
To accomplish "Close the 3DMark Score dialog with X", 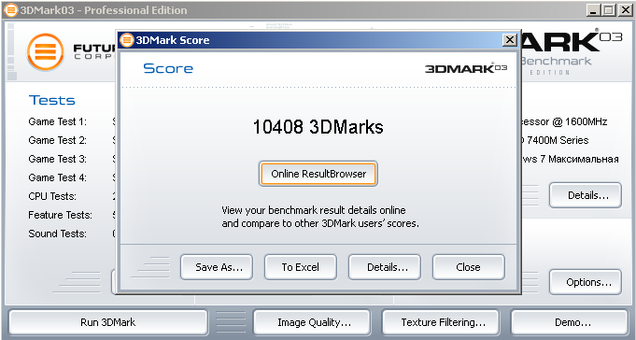I will (x=509, y=40).
